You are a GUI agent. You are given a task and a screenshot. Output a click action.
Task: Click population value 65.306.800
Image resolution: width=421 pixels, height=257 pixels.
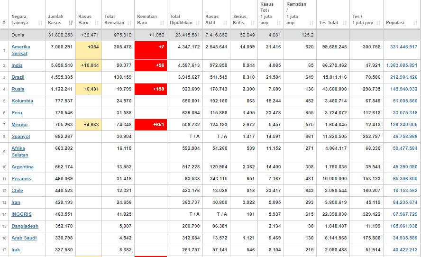point(405,179)
